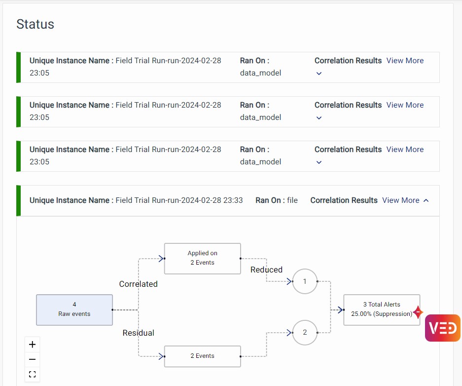Select the Applied on 2 Events node

[202, 258]
